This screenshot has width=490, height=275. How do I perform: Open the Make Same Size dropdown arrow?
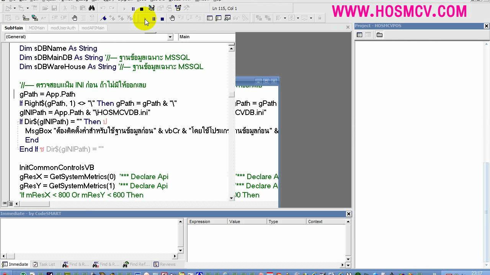[311, 18]
